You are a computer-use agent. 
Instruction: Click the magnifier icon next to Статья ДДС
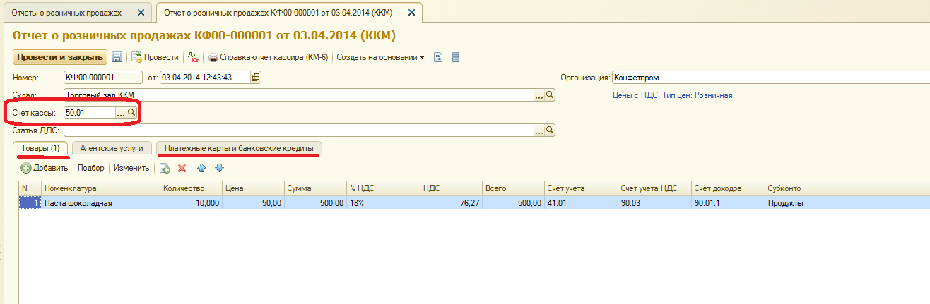tap(550, 130)
